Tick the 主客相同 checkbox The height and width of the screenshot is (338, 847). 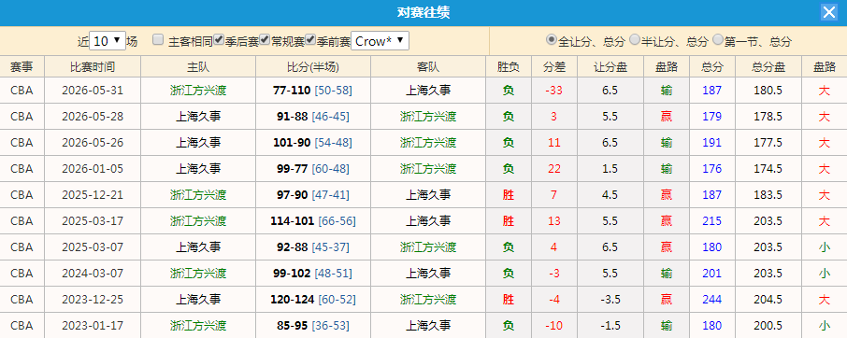pyautogui.click(x=158, y=39)
